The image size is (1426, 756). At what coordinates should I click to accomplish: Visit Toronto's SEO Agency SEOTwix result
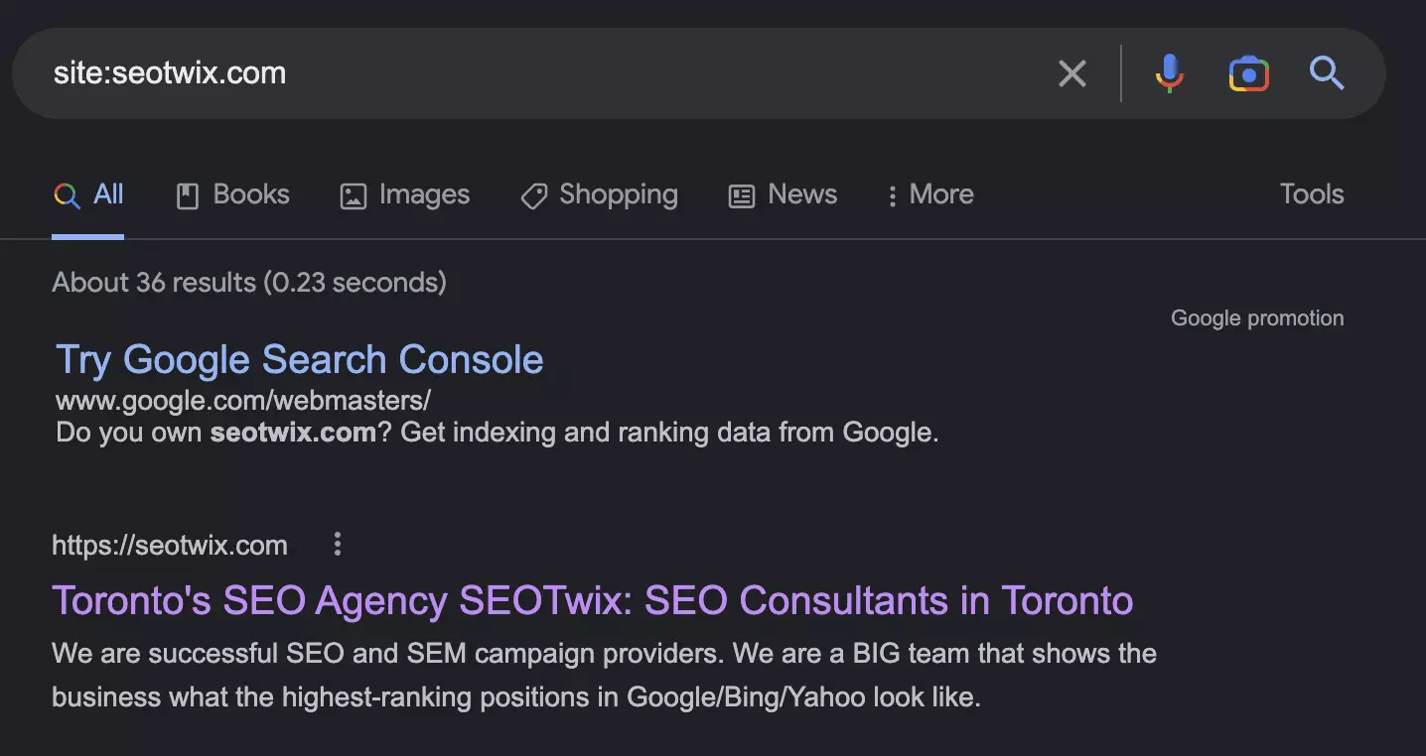coord(592,601)
